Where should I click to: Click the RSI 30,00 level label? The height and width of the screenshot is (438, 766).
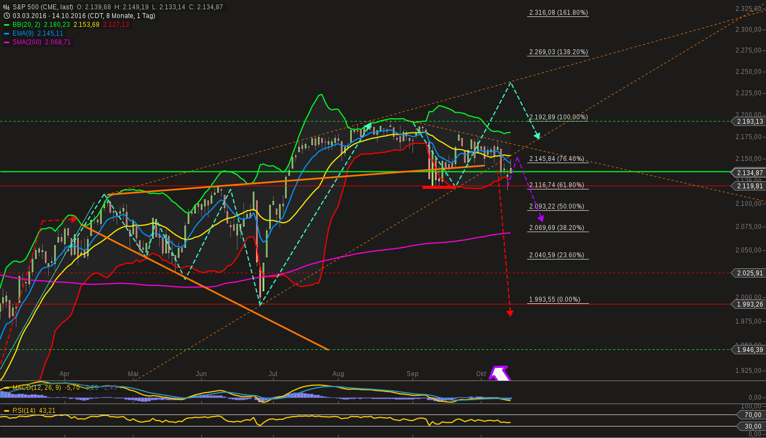click(x=752, y=427)
